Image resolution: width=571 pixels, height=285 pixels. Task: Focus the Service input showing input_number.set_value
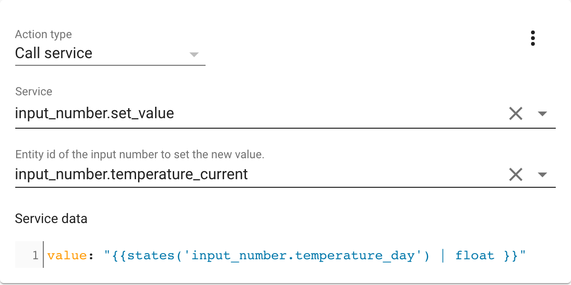(94, 113)
